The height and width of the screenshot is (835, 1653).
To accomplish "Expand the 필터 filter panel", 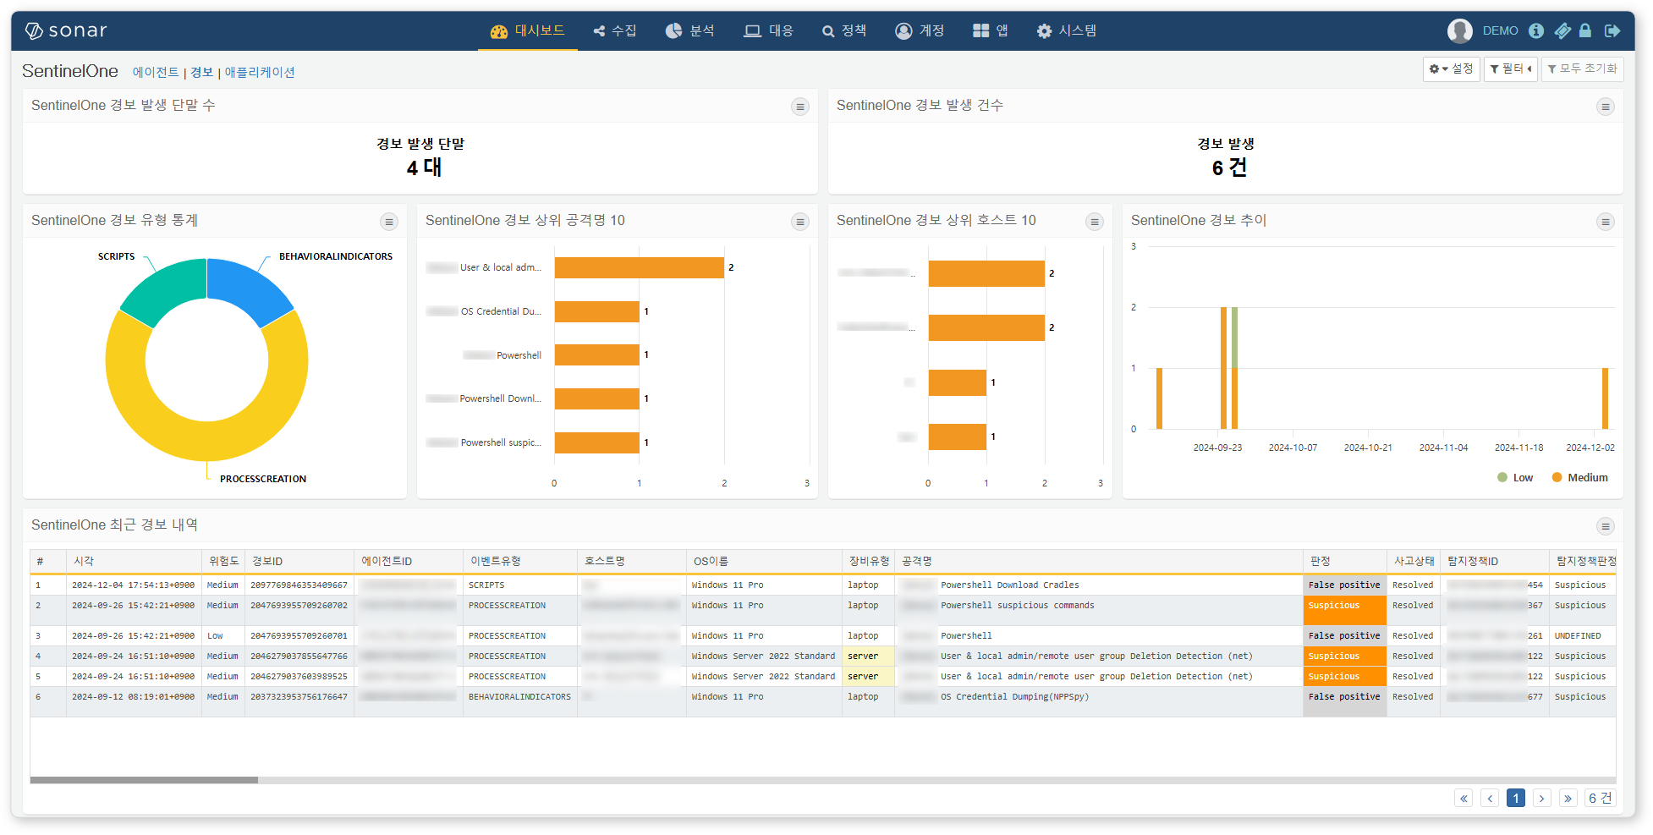I will pyautogui.click(x=1510, y=69).
